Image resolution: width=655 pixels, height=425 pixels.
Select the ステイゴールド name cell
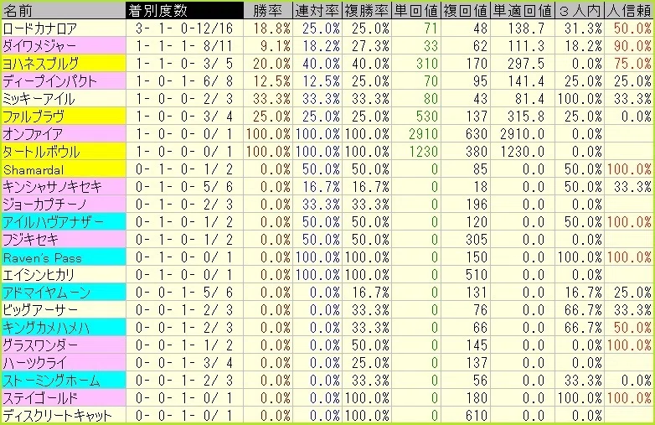(63, 398)
